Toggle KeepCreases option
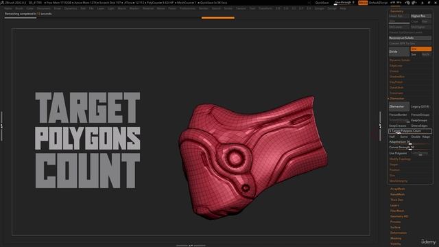The height and width of the screenshot is (247, 439). [x=399, y=126]
